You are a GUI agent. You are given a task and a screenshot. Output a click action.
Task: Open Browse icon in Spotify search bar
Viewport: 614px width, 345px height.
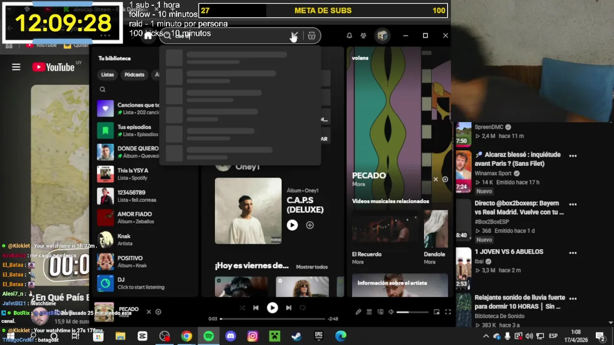click(x=311, y=36)
